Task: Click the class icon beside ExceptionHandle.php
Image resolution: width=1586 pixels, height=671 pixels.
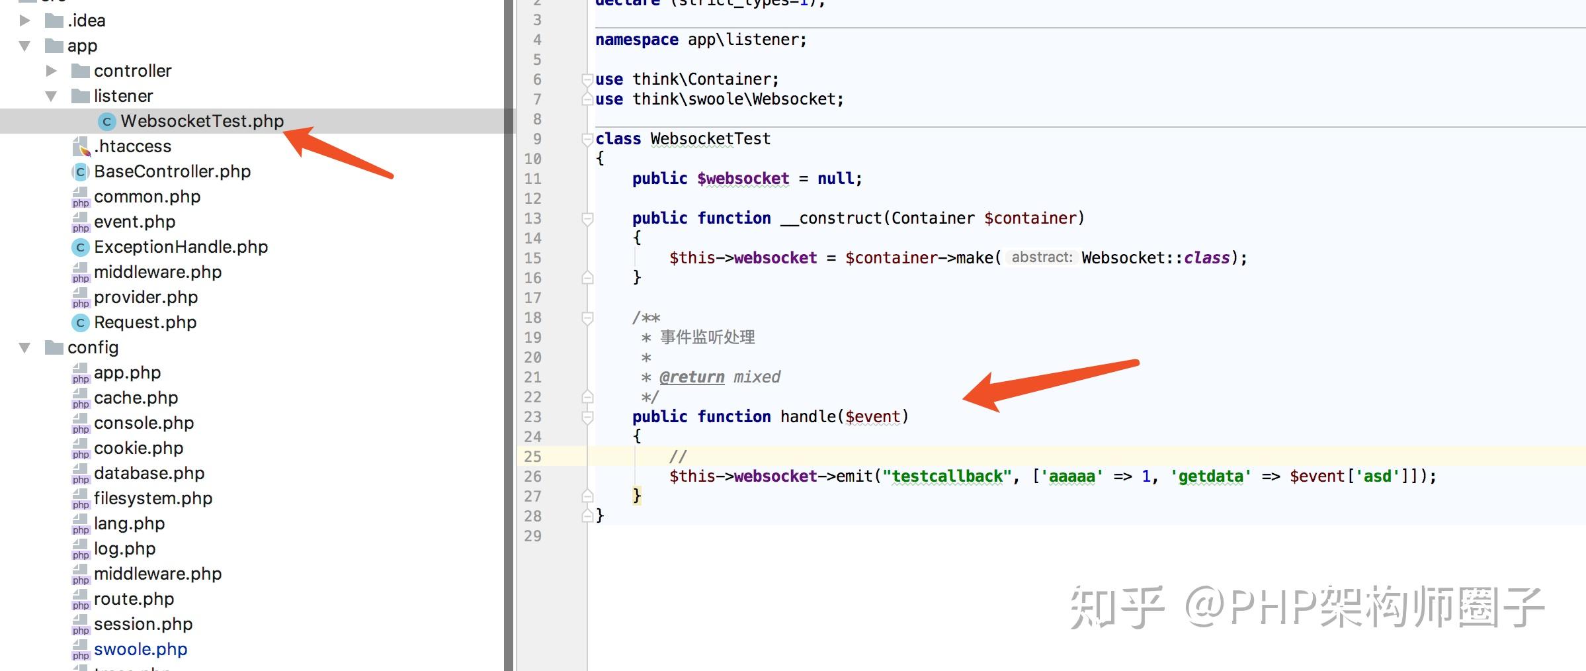Action: [79, 246]
